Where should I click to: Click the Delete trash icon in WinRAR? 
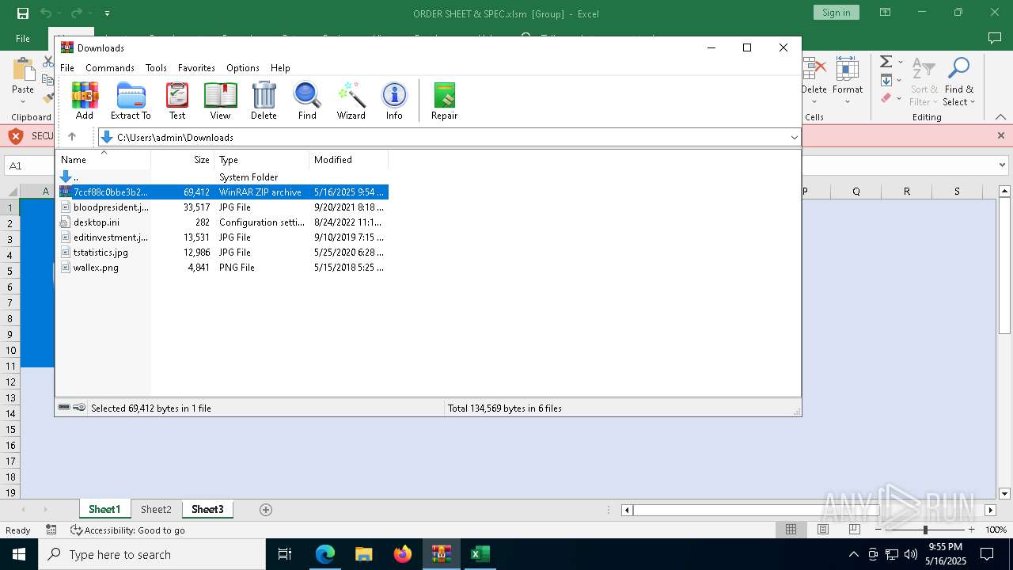point(264,101)
